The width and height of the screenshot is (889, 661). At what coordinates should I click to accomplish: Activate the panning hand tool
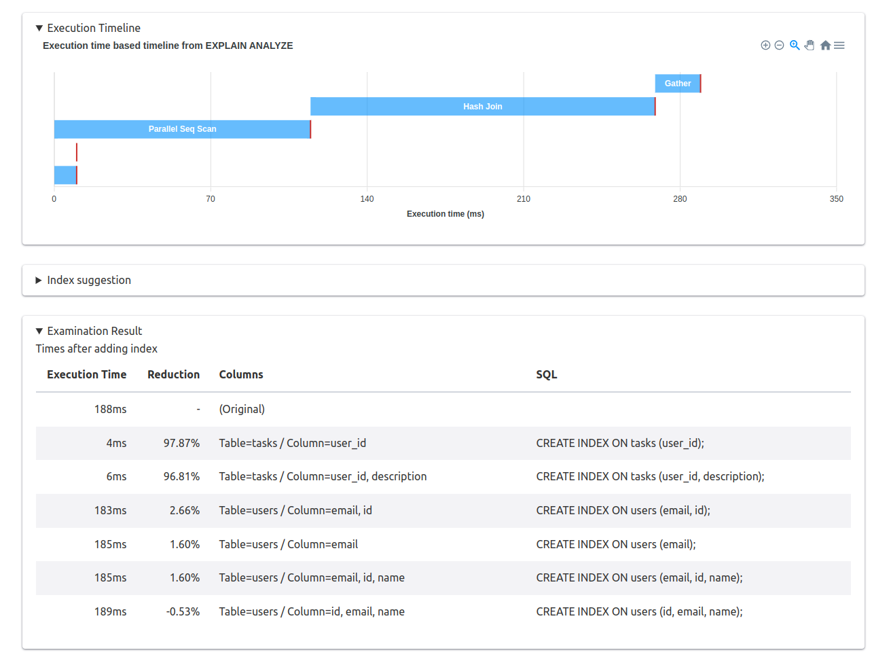(810, 46)
